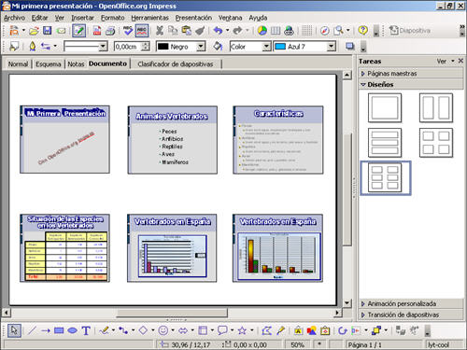Insert a chart using the chart icon
Screen dimensions: 467x350
pyautogui.click(x=262, y=31)
